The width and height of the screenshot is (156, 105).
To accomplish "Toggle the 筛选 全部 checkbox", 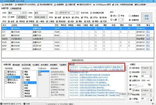I will pos(56,17).
